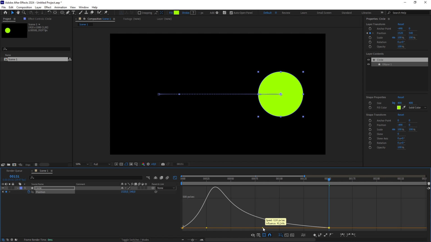Select the Puppet Pin tool
This screenshot has height=242, width=431.
coord(106,12)
